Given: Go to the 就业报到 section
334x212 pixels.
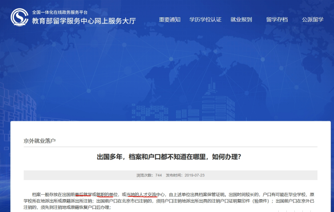Looking at the screenshot, I should tap(241, 20).
